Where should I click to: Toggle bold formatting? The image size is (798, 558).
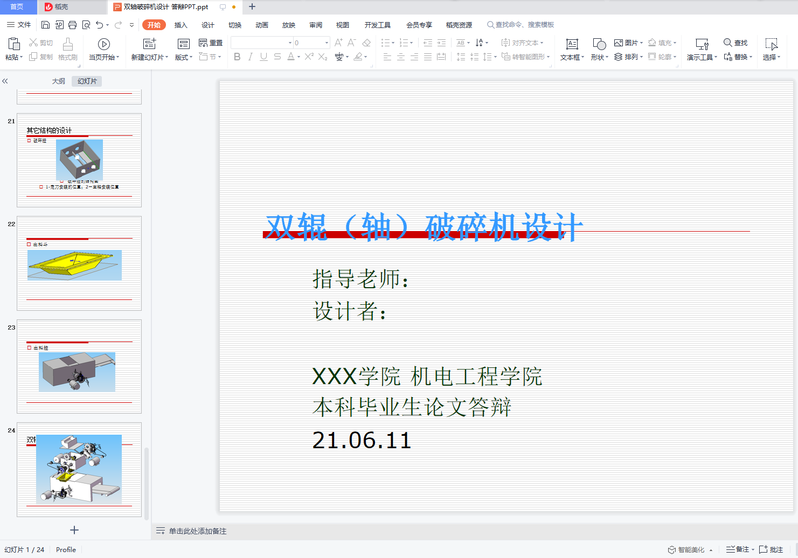237,57
